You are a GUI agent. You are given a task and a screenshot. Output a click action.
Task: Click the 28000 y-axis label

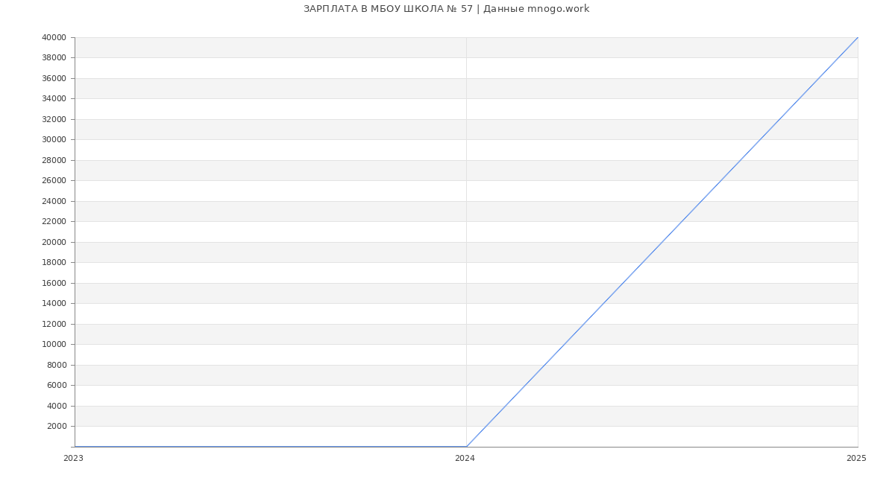click(54, 160)
